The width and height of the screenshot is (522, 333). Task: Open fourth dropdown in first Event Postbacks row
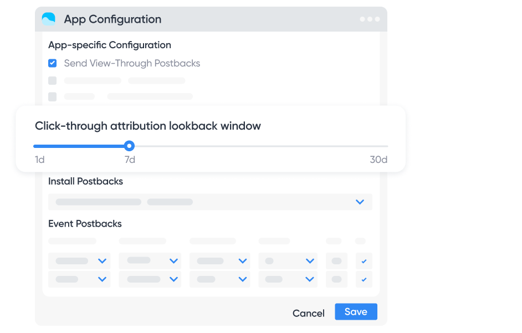pyautogui.click(x=288, y=261)
